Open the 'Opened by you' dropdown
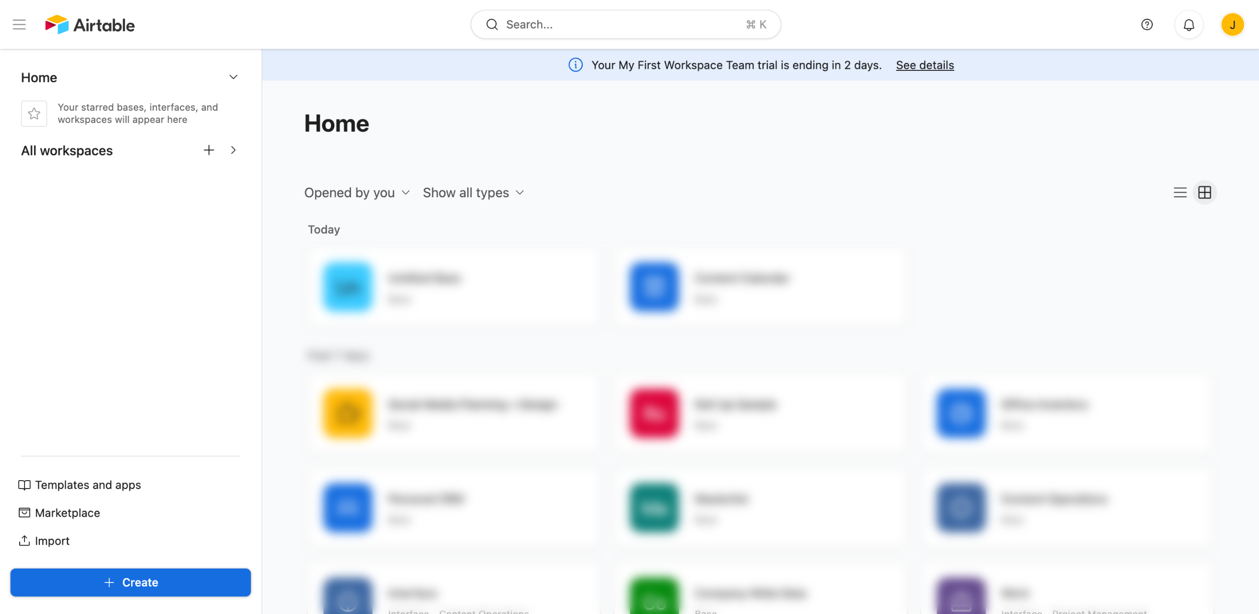 pos(357,192)
